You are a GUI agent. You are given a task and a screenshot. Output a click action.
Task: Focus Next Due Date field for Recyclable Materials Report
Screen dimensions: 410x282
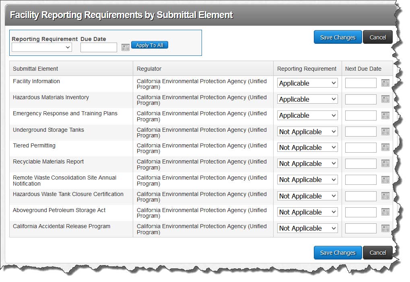coord(361,164)
